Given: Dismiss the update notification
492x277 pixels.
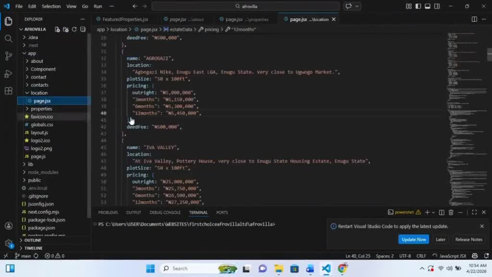Looking at the screenshot, I should tap(482, 226).
